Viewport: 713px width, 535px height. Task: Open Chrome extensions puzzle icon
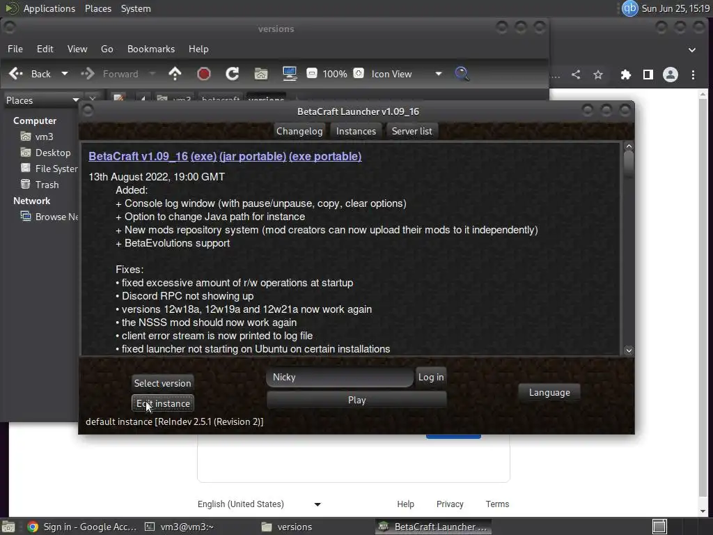[x=626, y=75]
